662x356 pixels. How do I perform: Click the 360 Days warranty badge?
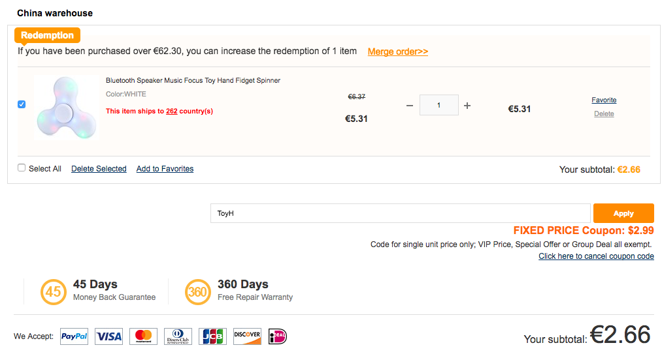pyautogui.click(x=197, y=292)
